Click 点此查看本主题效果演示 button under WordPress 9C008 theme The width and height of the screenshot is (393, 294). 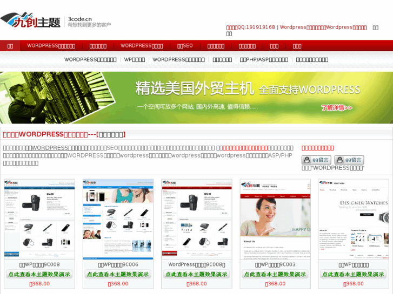(197, 274)
